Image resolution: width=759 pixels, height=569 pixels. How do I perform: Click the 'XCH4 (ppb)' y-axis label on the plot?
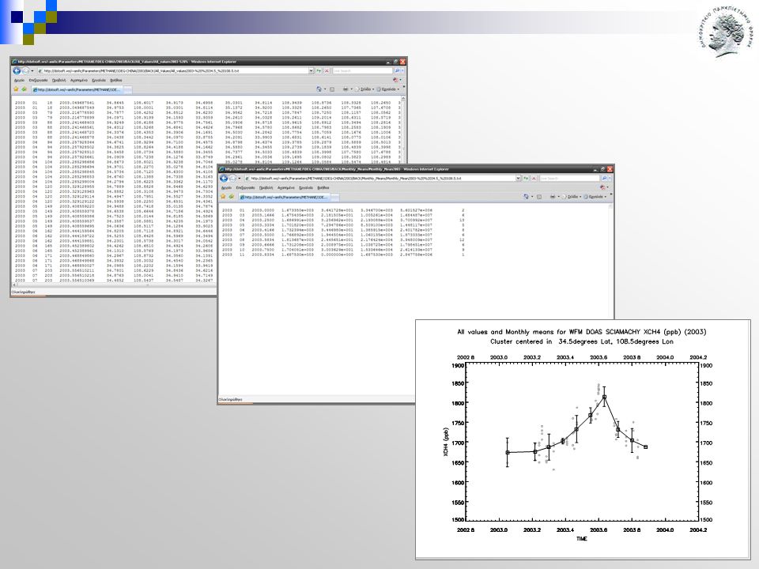point(446,442)
